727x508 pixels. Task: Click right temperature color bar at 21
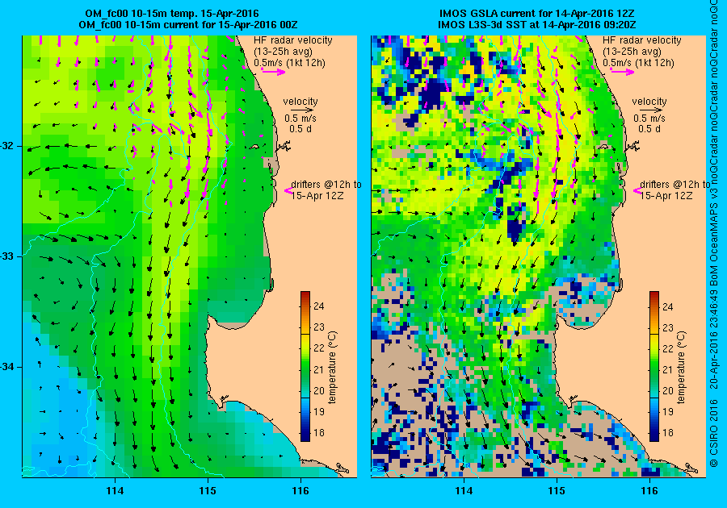coord(653,369)
